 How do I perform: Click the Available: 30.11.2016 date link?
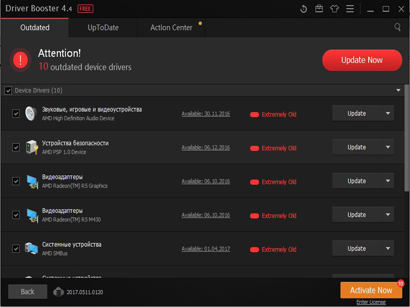coord(206,114)
